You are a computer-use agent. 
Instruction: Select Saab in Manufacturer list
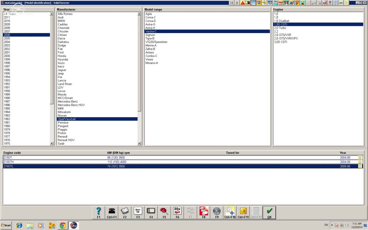(97, 143)
